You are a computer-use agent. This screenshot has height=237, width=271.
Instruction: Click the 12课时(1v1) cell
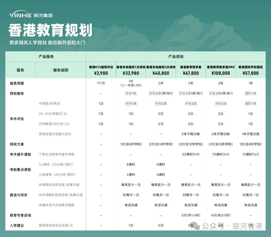(250, 154)
